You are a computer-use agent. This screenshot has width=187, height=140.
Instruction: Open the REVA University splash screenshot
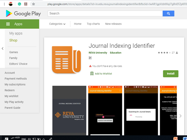[x=69, y=110]
